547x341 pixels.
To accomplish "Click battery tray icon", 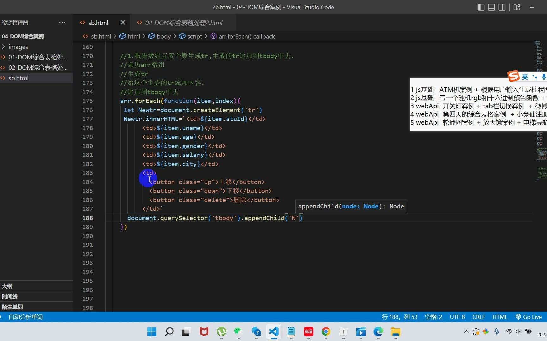I will pos(528,332).
